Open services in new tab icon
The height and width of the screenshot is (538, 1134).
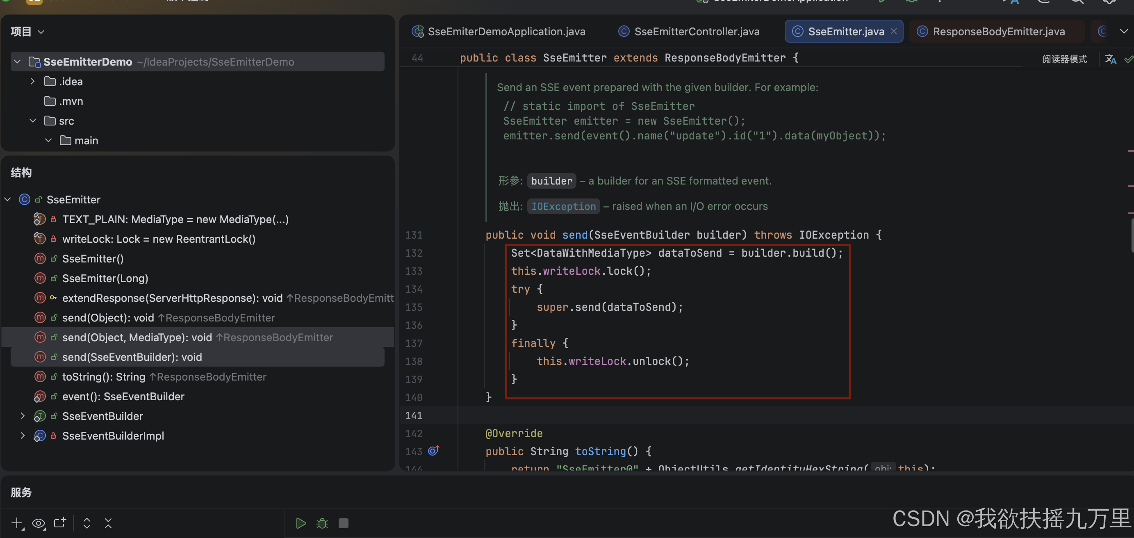tap(60, 522)
